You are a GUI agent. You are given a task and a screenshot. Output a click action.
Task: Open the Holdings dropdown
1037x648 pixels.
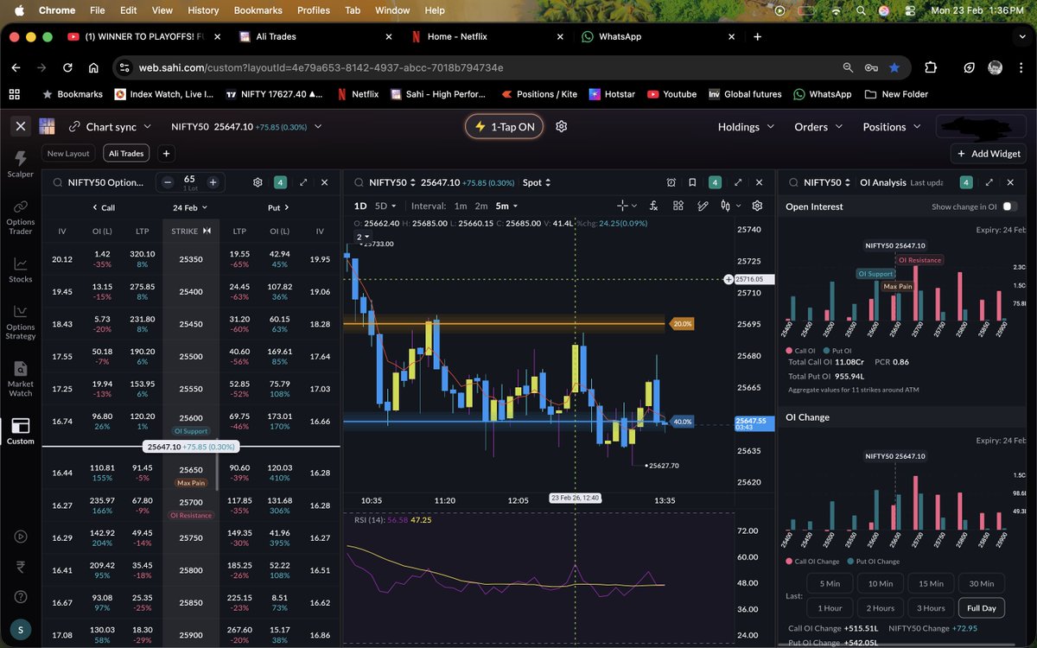[746, 126]
